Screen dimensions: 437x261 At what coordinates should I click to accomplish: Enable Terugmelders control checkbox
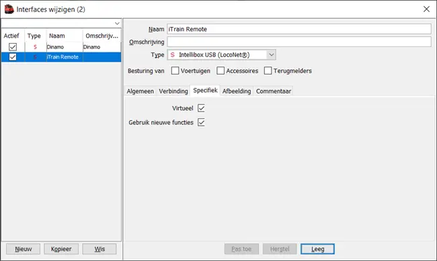tap(268, 71)
